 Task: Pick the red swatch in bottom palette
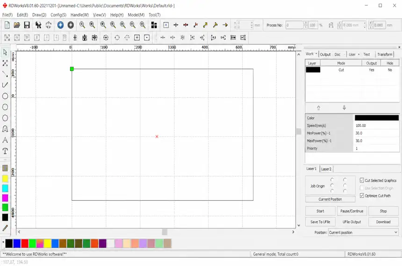point(25,244)
